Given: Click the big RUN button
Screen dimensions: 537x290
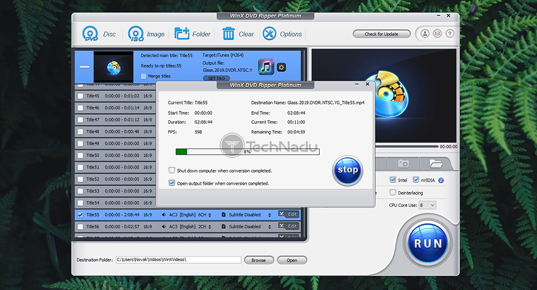Looking at the screenshot, I should pos(428,243).
